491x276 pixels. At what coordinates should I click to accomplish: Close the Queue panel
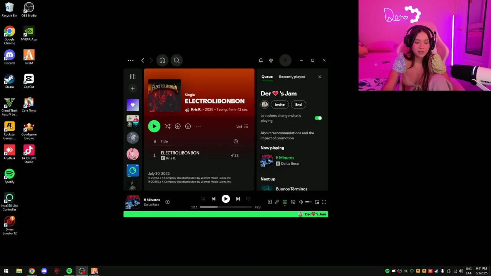[x=320, y=77]
